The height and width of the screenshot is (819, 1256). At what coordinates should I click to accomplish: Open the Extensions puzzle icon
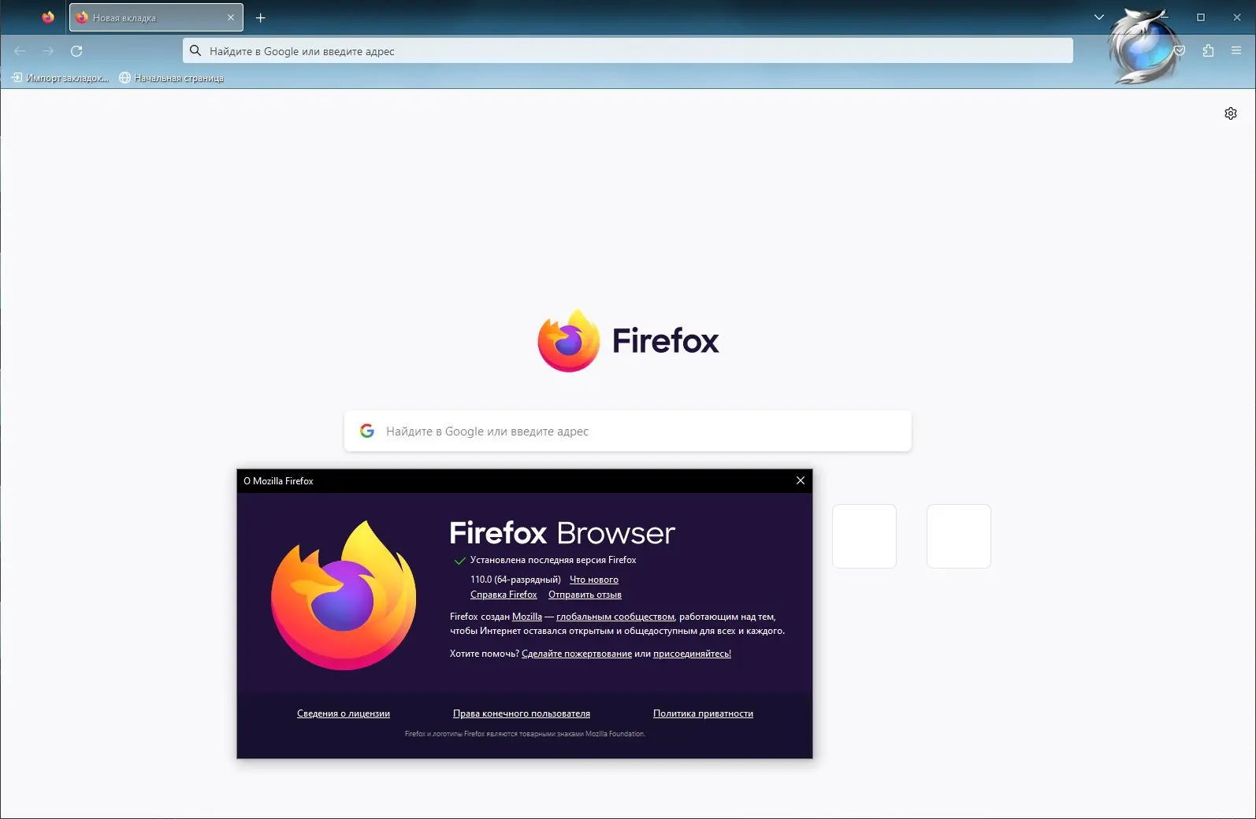coord(1208,51)
